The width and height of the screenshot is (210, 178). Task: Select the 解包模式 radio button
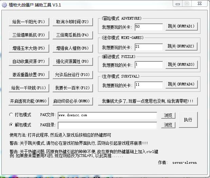pyautogui.click(x=12, y=124)
